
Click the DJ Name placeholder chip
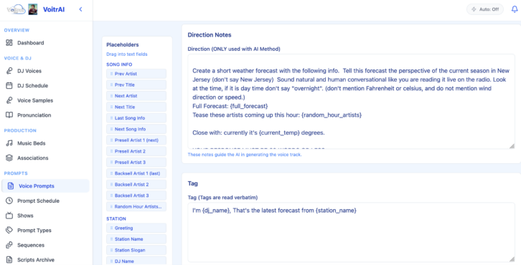point(136,261)
